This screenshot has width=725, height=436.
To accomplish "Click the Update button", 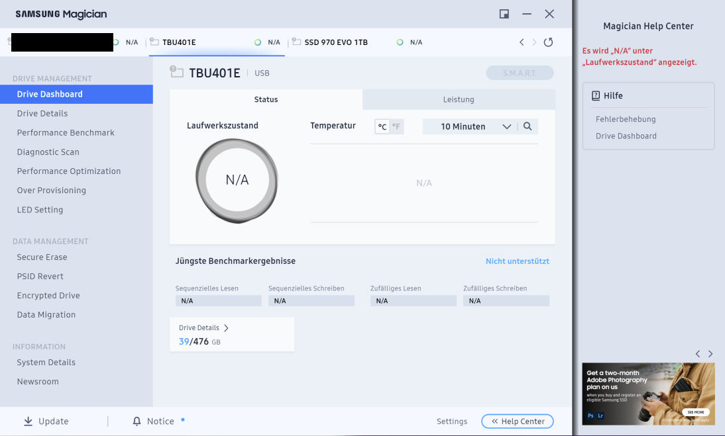I will pos(46,421).
